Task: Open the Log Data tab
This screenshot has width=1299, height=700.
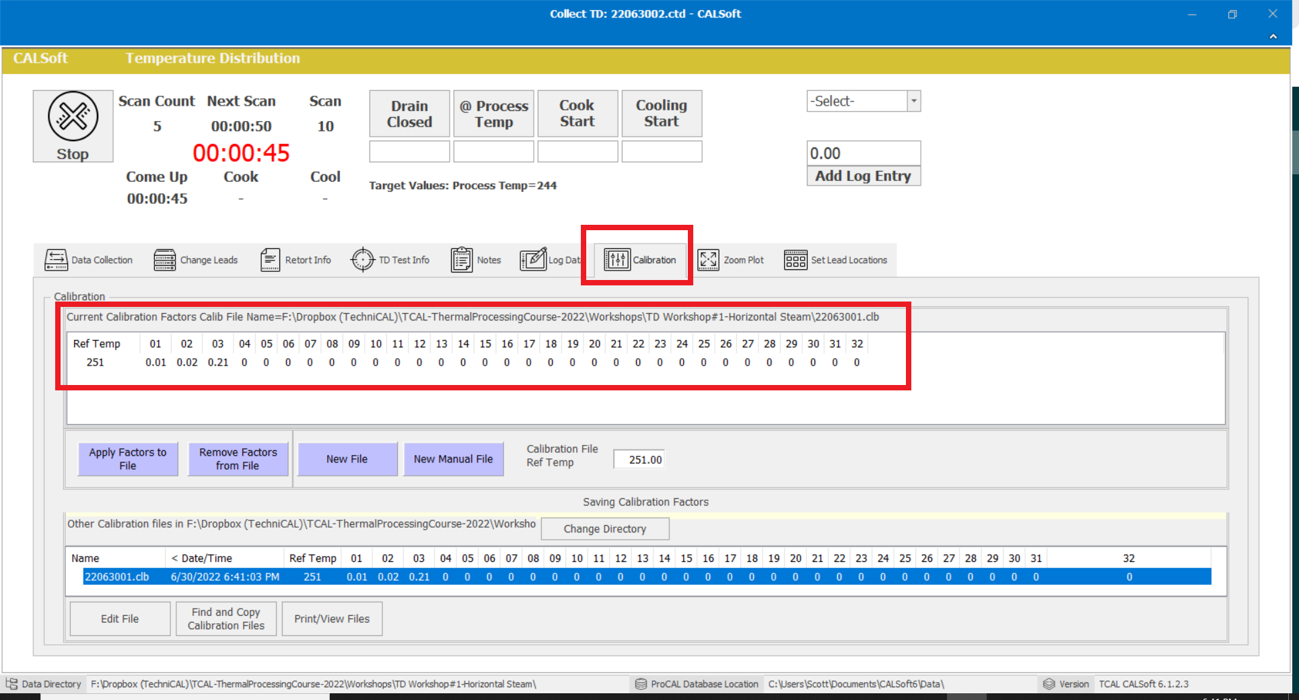Action: click(550, 260)
